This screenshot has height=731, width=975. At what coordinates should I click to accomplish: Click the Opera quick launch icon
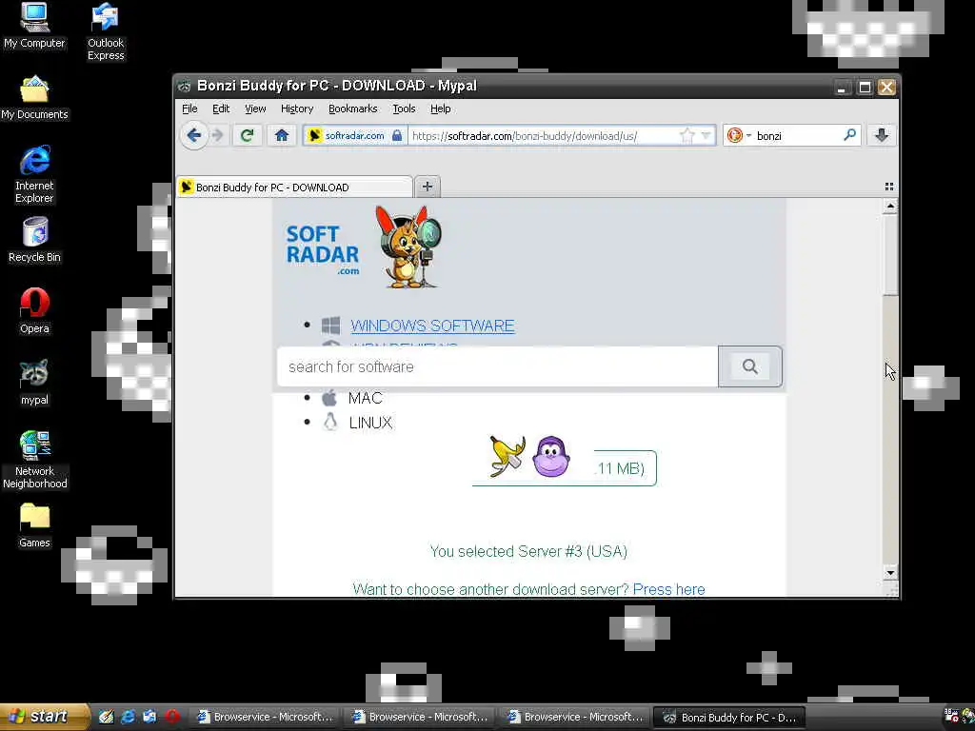pos(172,717)
